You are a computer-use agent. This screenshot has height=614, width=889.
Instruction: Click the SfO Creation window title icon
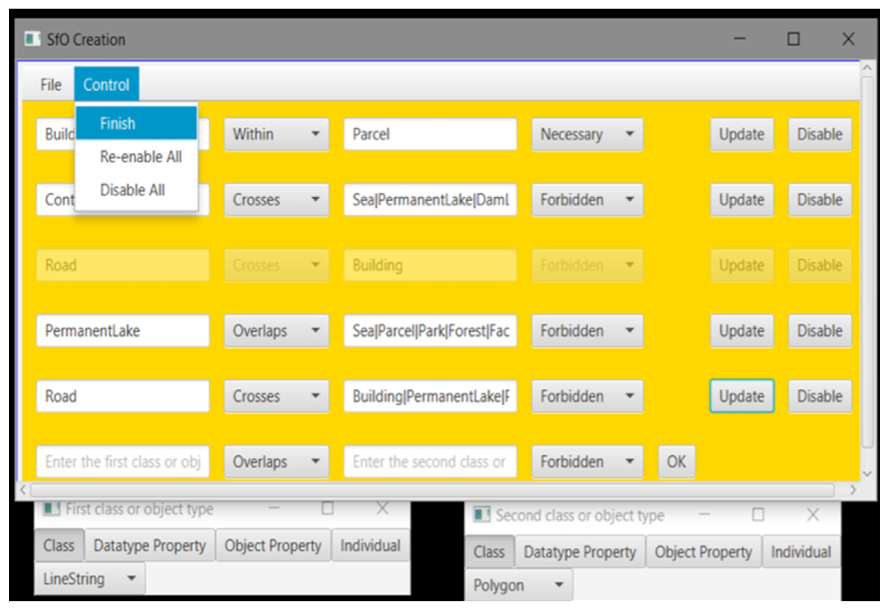pyautogui.click(x=32, y=39)
